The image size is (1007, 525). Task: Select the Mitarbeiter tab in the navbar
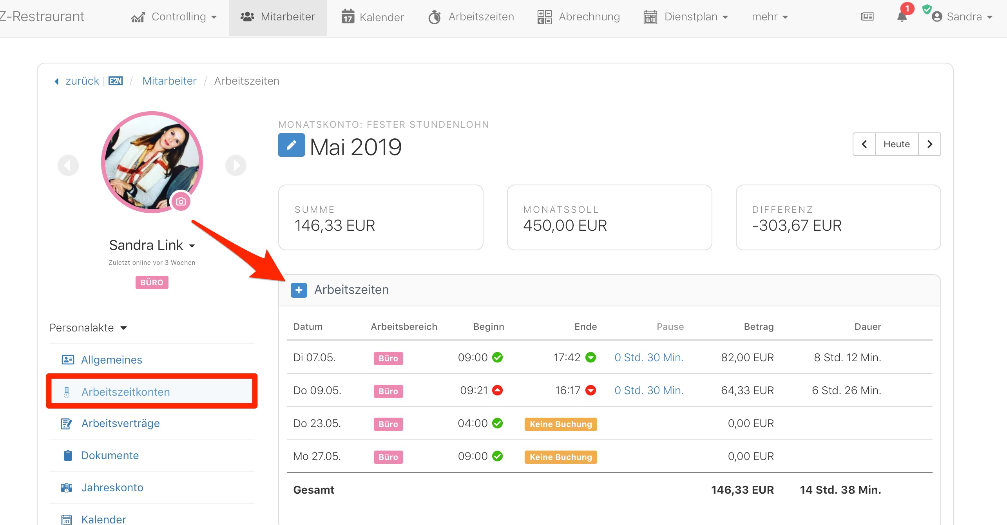[278, 17]
